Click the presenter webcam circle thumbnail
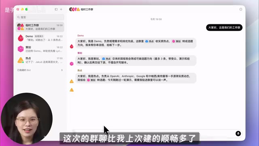 [x=27, y=118]
